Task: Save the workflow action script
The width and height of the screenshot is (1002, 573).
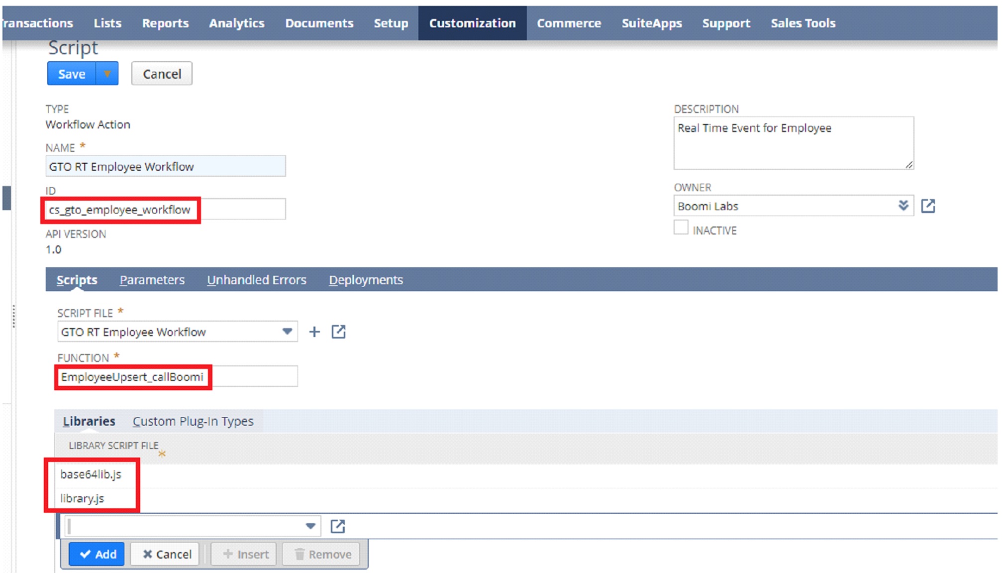Action: pos(71,73)
